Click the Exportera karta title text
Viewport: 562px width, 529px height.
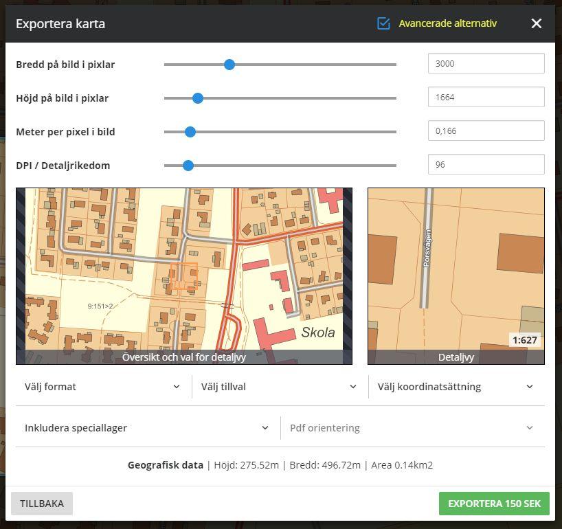60,24
